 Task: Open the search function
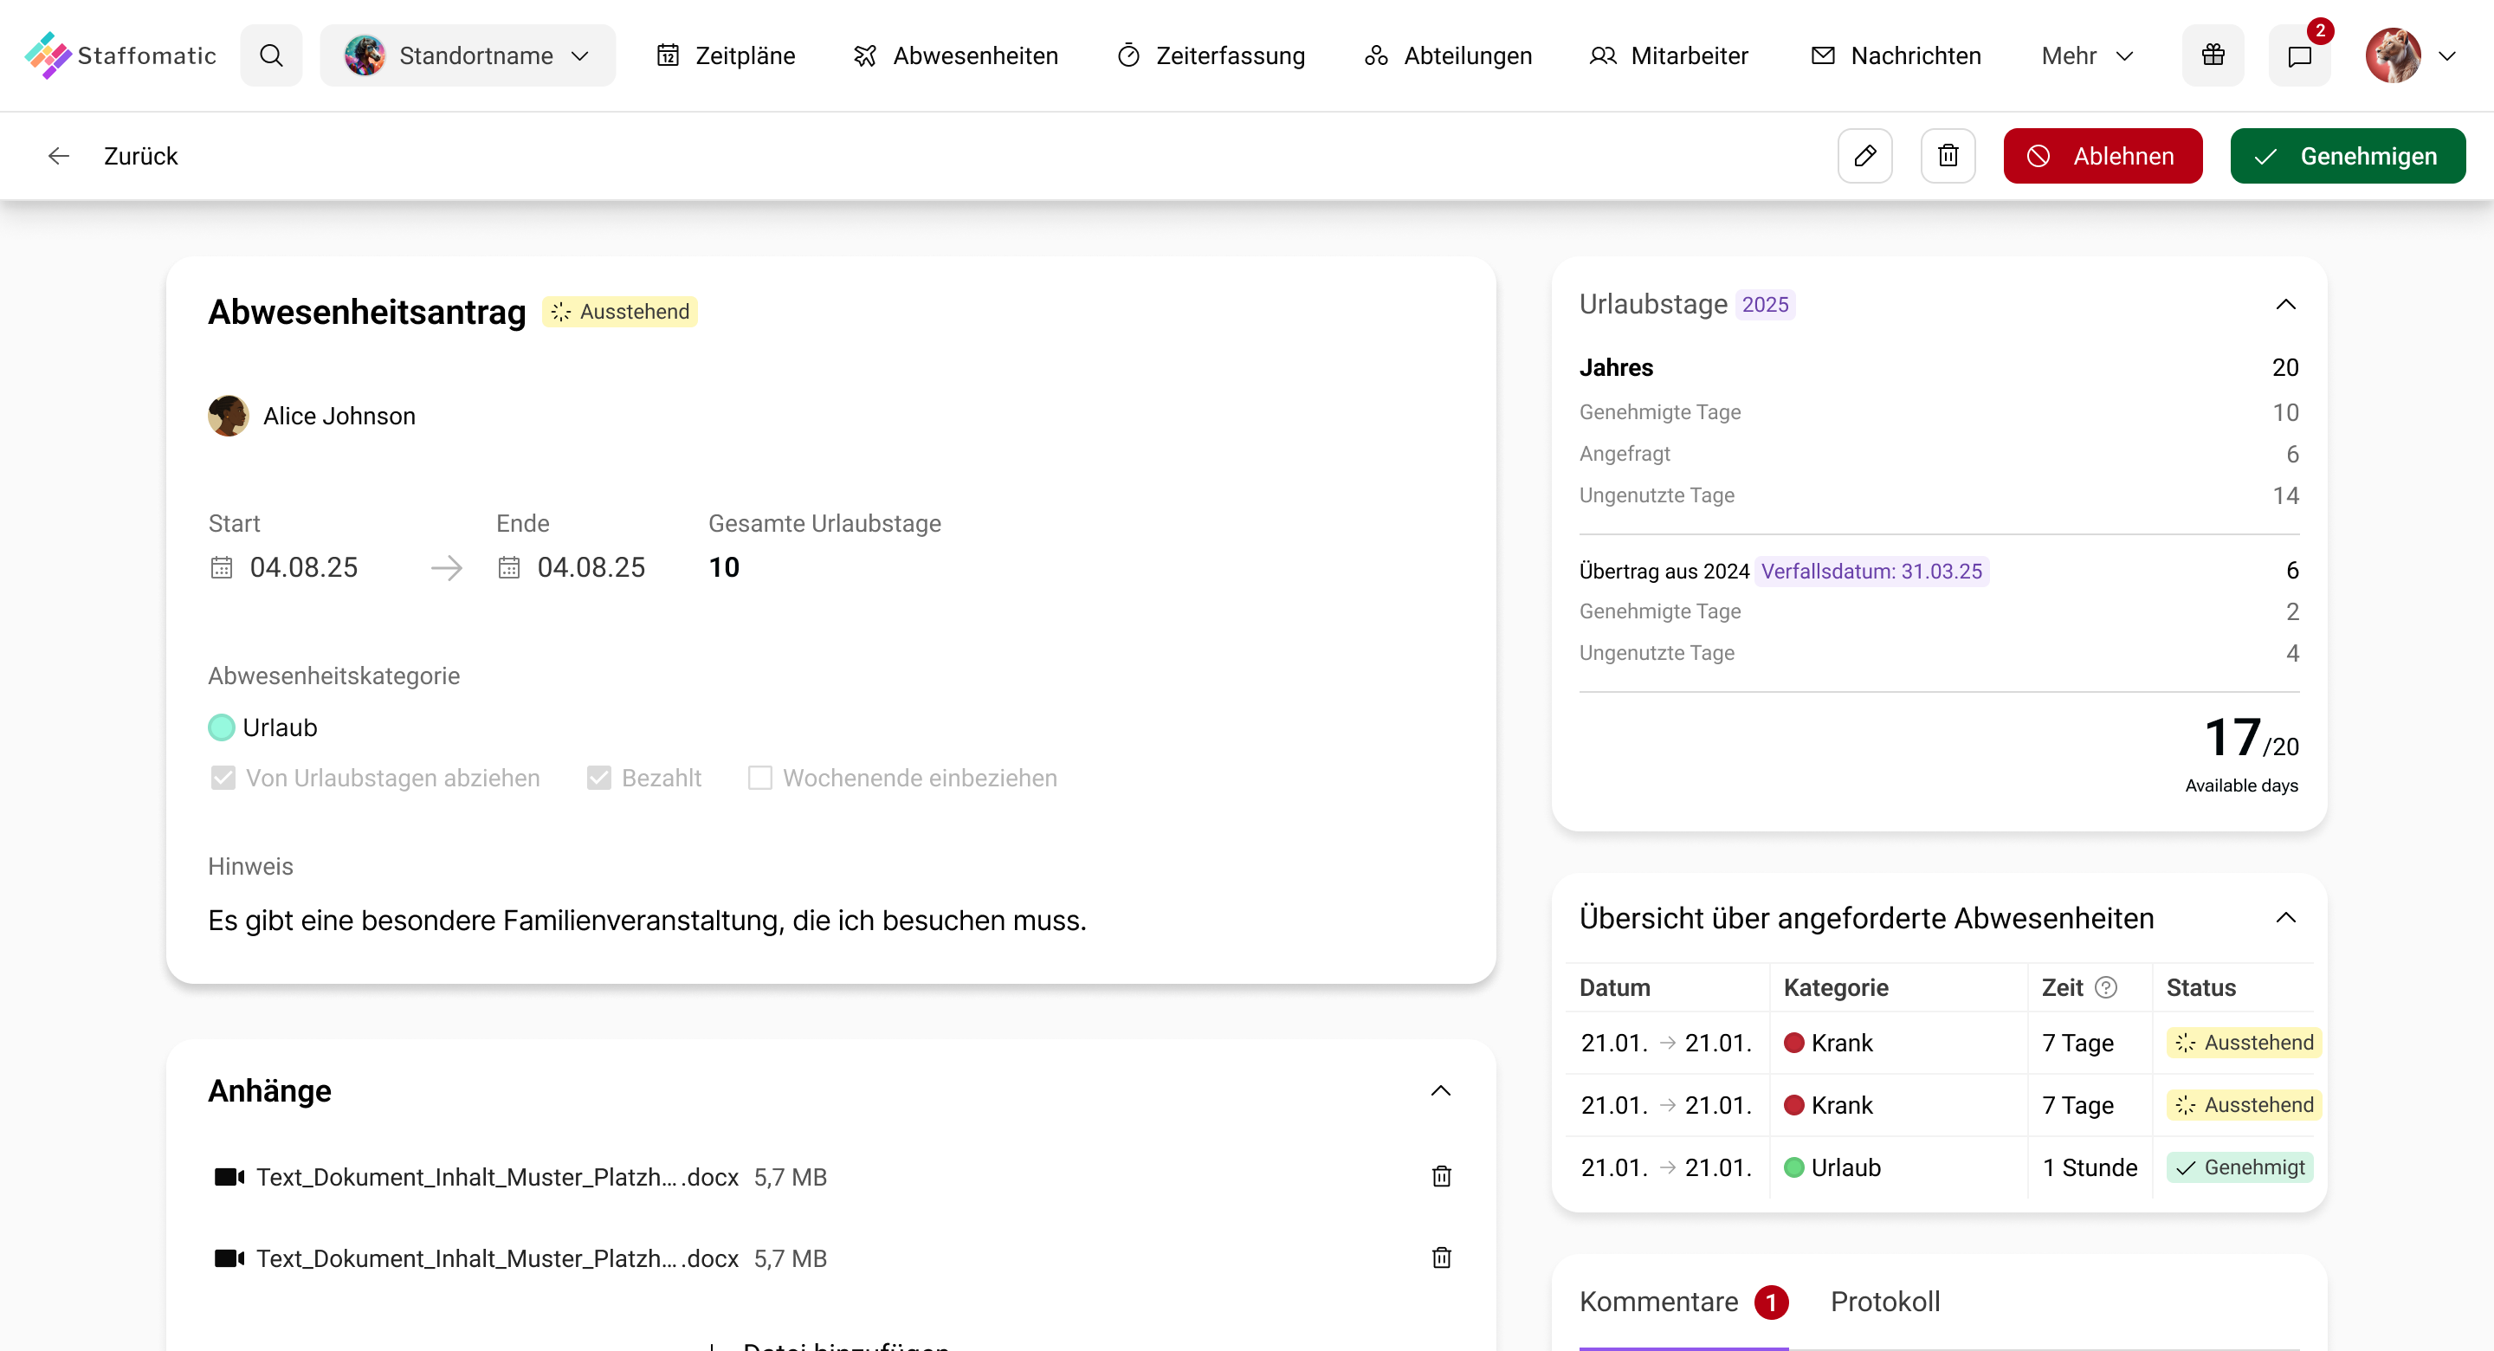point(271,55)
